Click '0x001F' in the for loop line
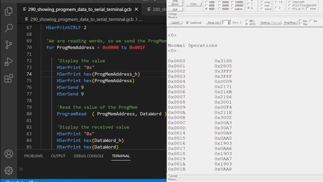 pyautogui.click(x=137, y=48)
